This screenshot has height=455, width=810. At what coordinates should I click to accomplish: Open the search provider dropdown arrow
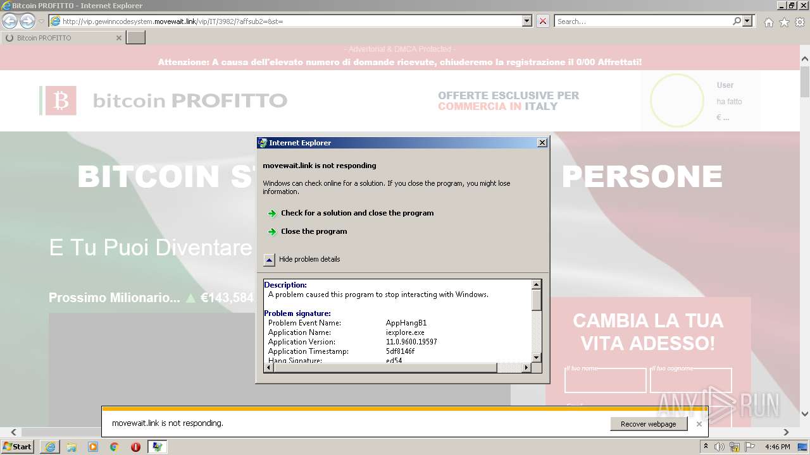point(748,21)
